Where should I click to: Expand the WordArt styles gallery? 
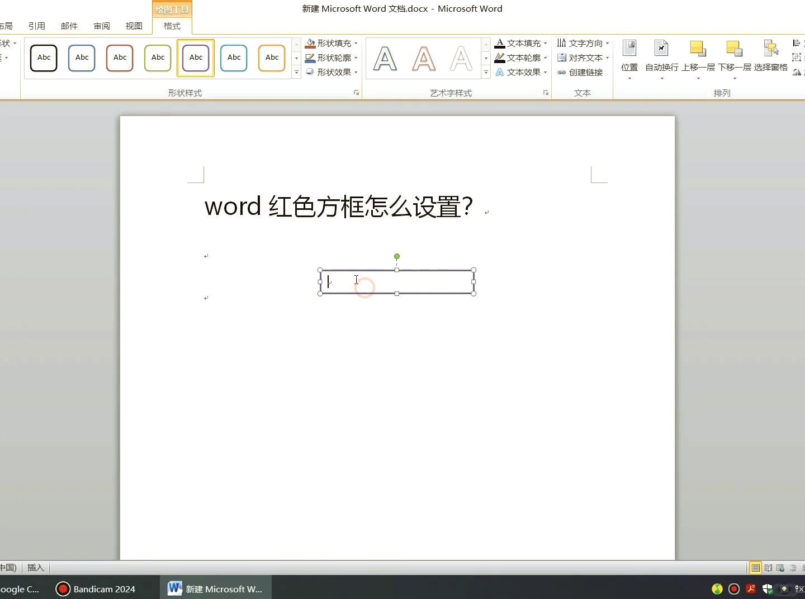pos(486,73)
